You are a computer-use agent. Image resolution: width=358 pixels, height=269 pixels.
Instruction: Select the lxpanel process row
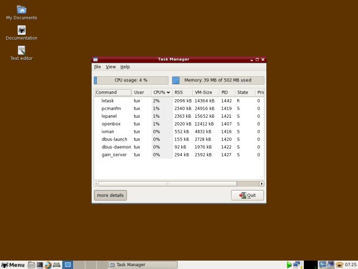[179, 116]
